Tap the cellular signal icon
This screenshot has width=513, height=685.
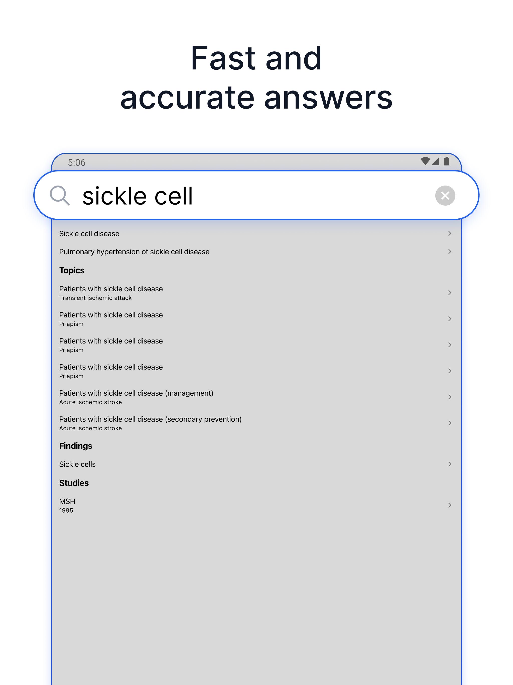tap(435, 161)
